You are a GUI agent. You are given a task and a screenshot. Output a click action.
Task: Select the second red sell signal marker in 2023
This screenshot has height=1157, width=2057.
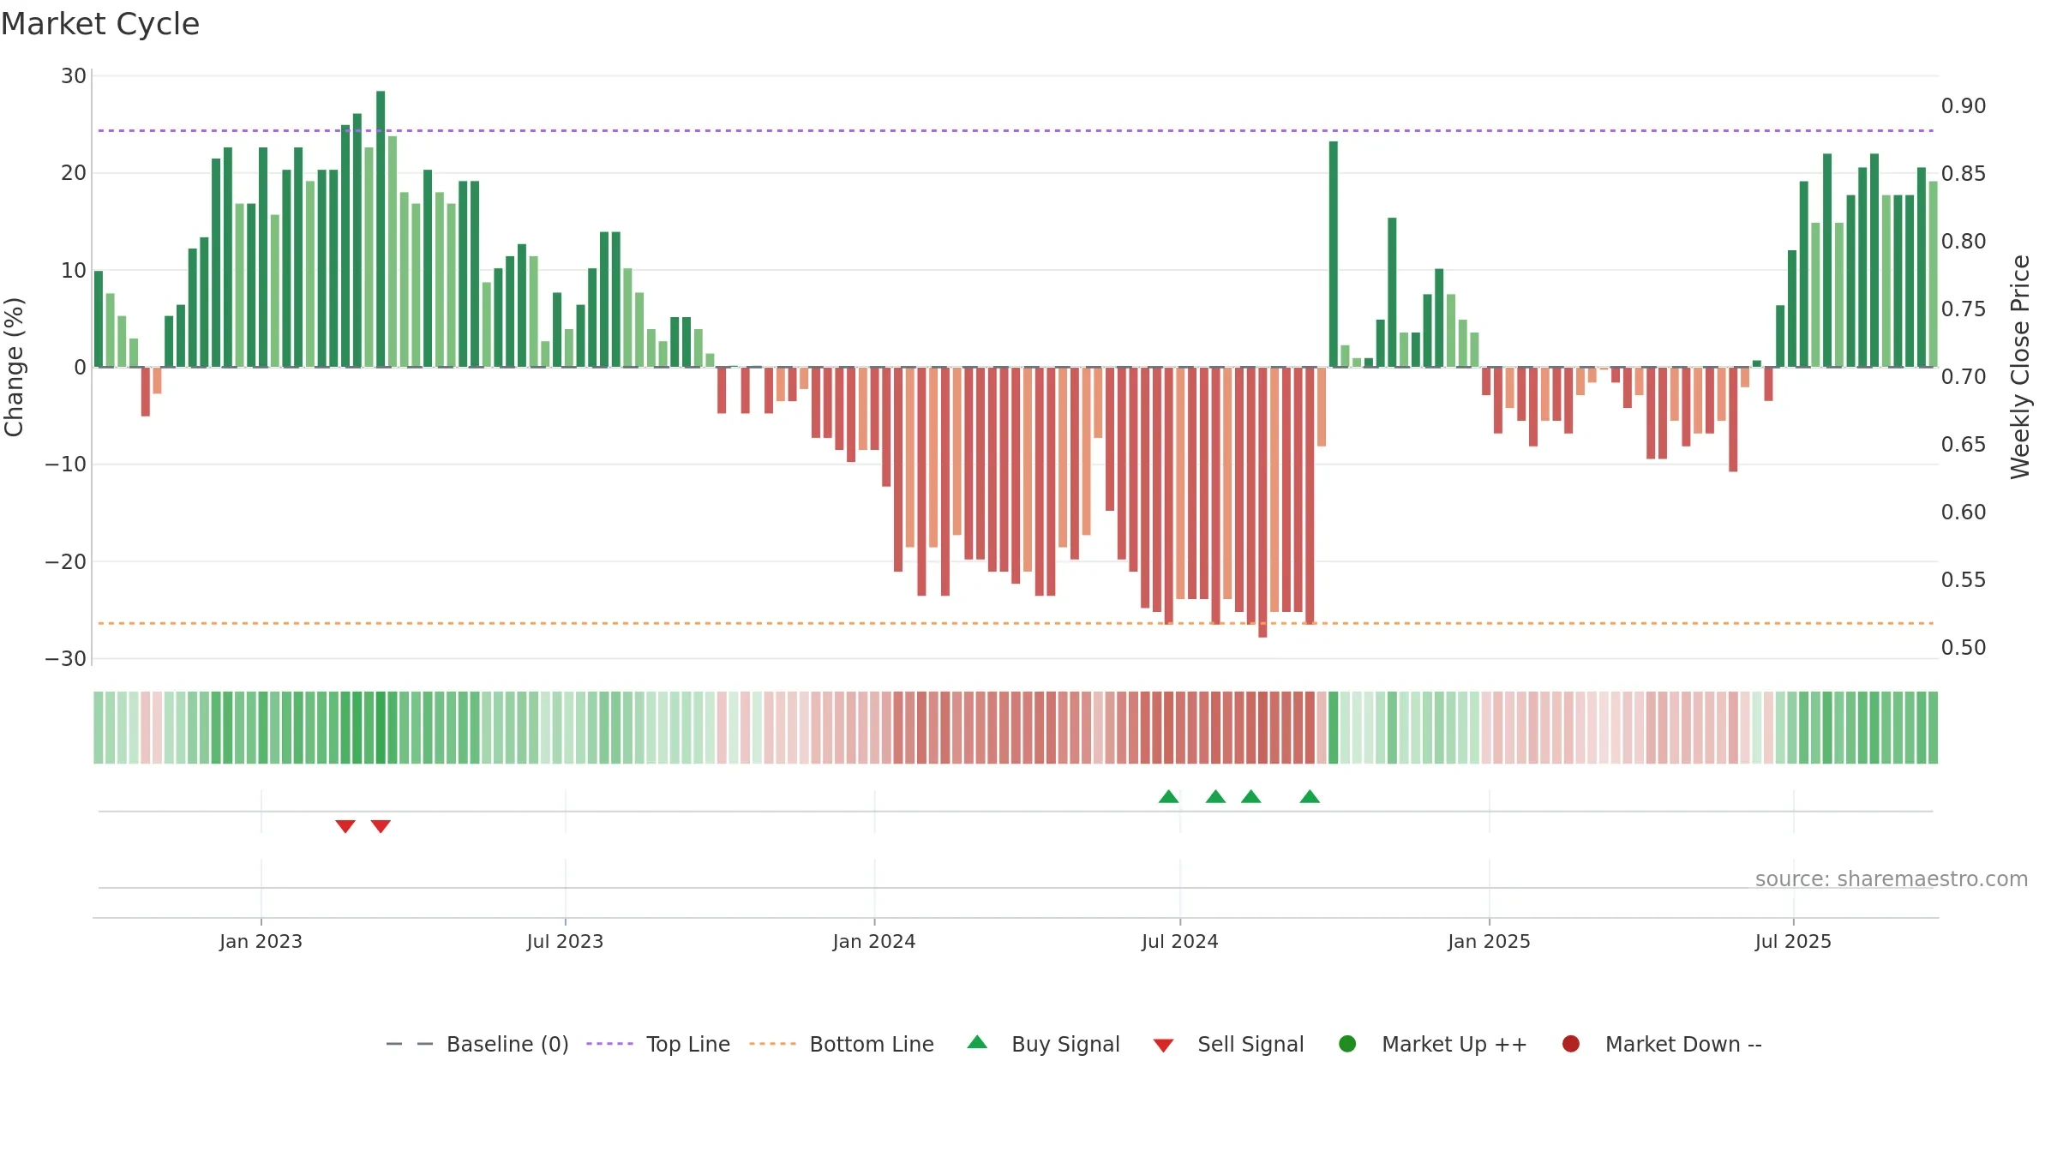(x=381, y=826)
